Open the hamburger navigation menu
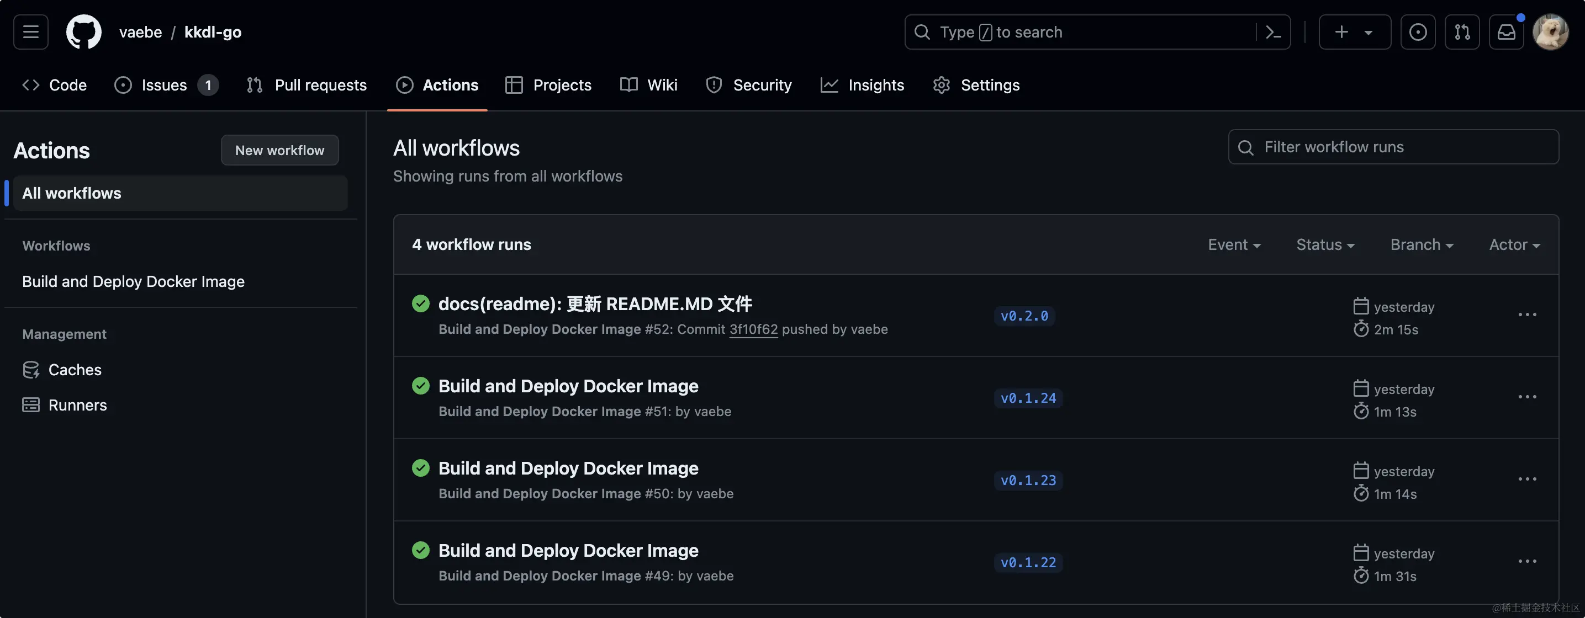 31,32
